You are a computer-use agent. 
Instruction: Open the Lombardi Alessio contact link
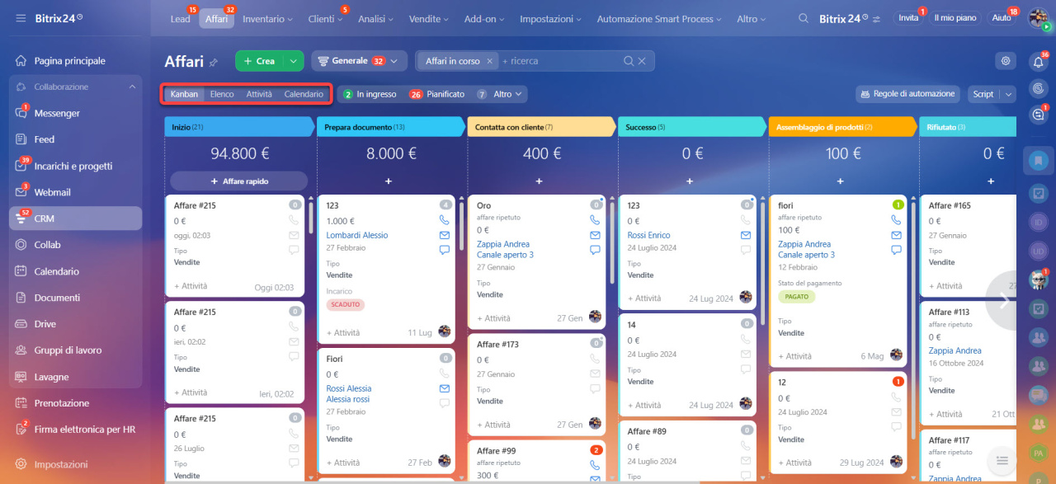pos(357,235)
